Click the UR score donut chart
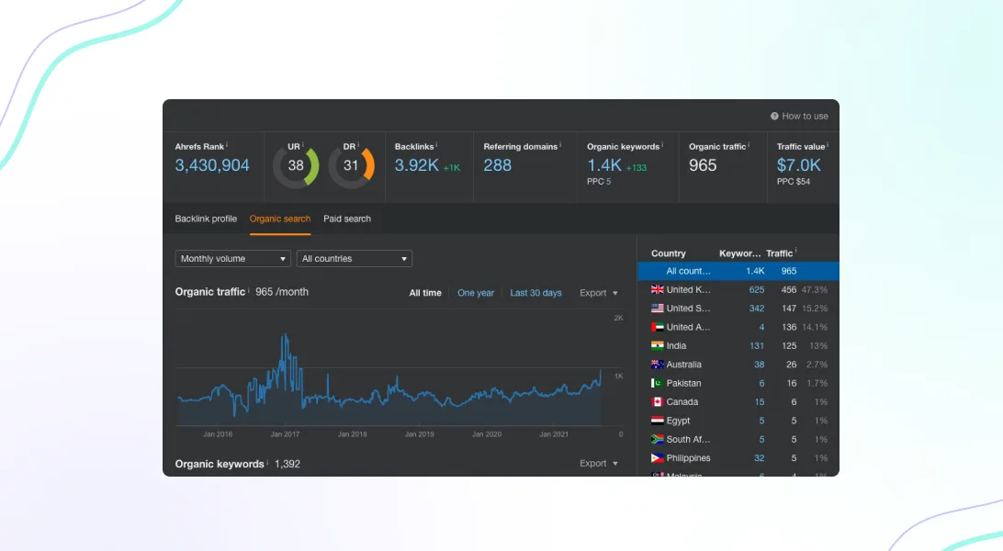Screen dimensions: 1003x551 click(296, 166)
